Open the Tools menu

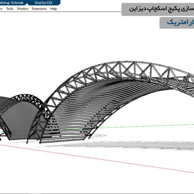coord(10,9)
